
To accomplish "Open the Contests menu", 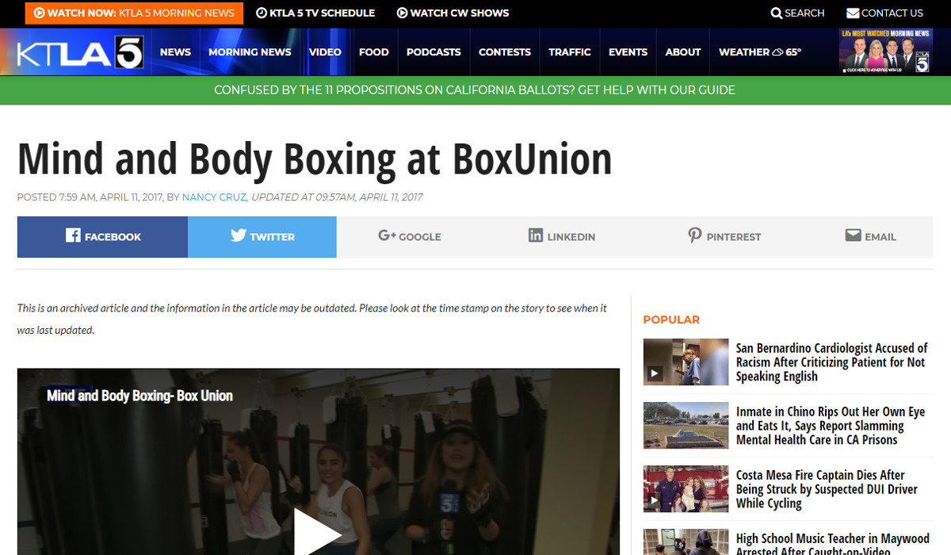I will pyautogui.click(x=505, y=52).
